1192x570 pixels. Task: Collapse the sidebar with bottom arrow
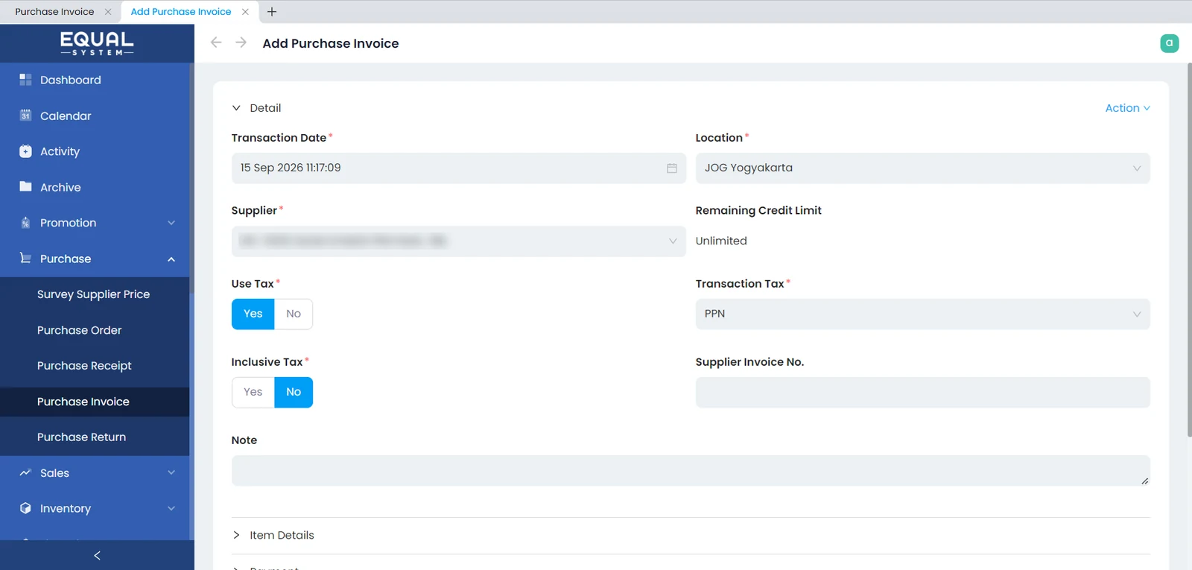pyautogui.click(x=97, y=556)
